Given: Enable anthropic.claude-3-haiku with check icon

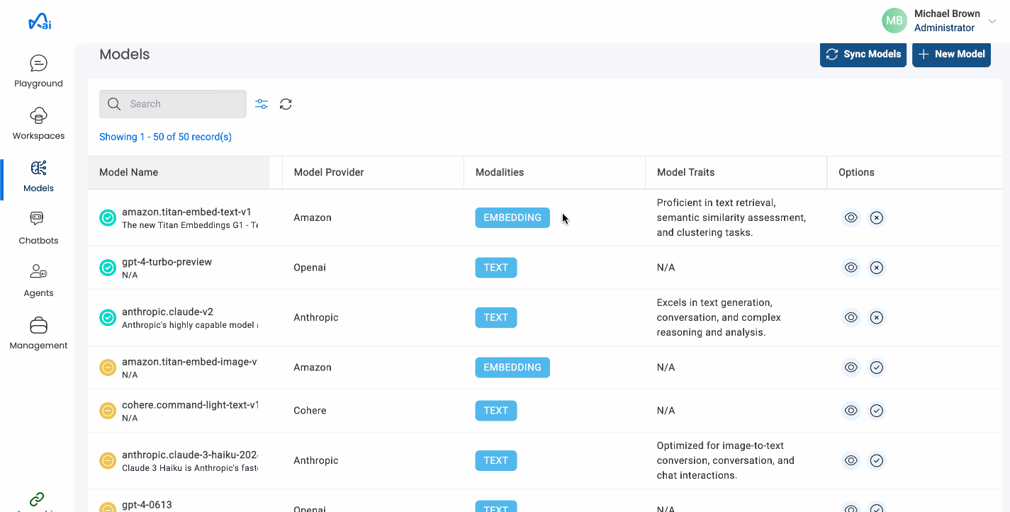Looking at the screenshot, I should (877, 460).
